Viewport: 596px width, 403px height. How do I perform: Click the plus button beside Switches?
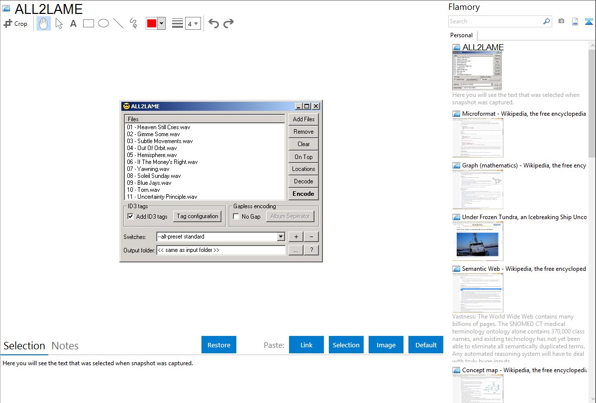click(x=296, y=237)
